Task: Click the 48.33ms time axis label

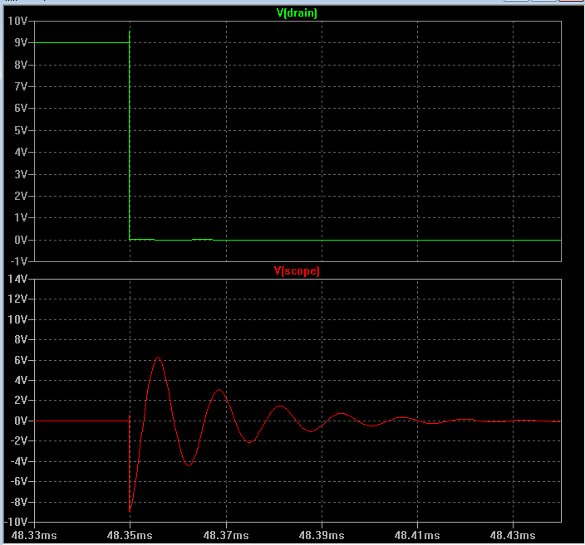Action: coord(34,535)
